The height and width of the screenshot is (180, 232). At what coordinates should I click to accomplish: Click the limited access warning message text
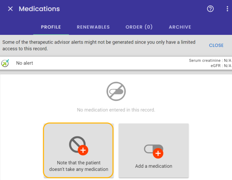coord(99,45)
